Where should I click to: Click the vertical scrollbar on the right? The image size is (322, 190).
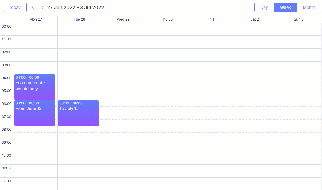[321, 78]
